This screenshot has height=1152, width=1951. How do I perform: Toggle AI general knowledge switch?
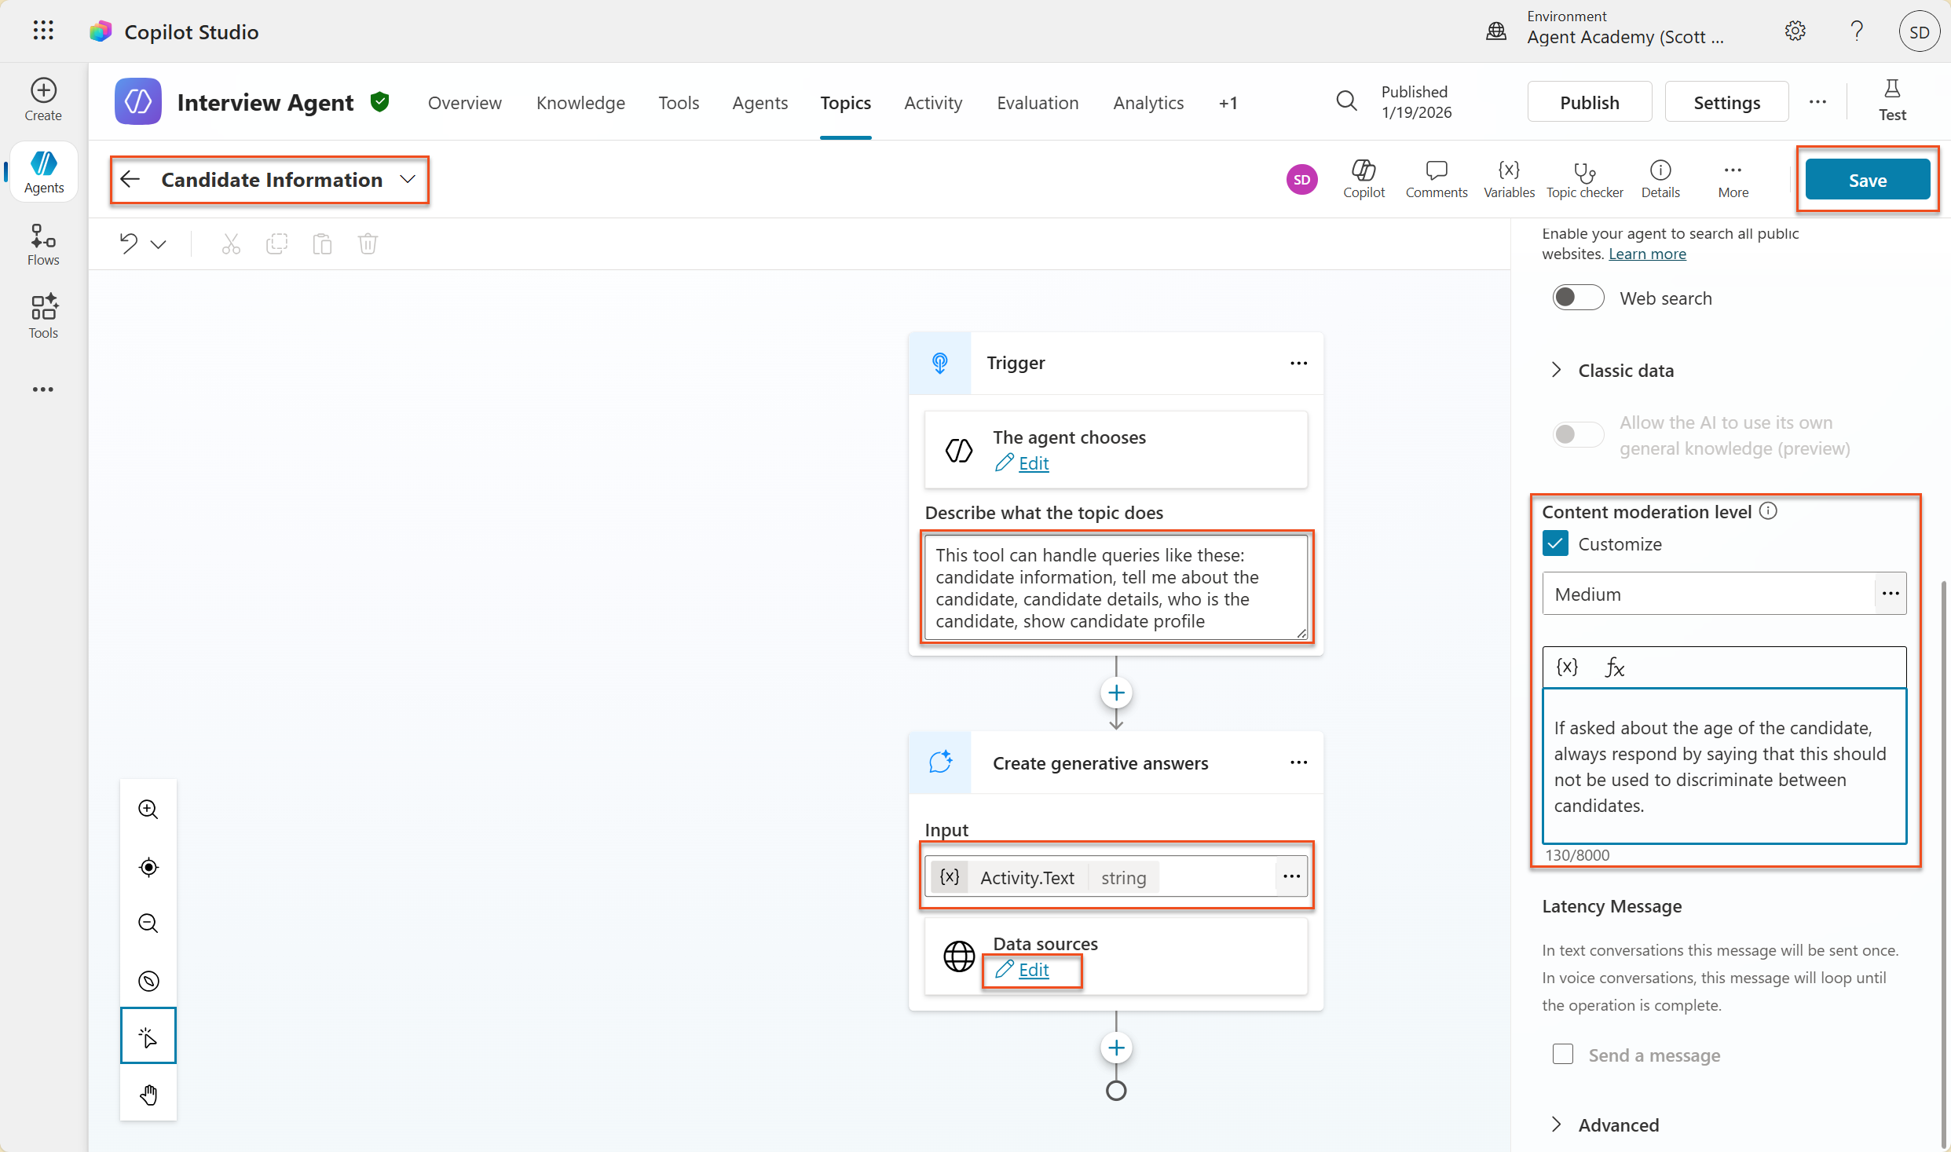1578,434
